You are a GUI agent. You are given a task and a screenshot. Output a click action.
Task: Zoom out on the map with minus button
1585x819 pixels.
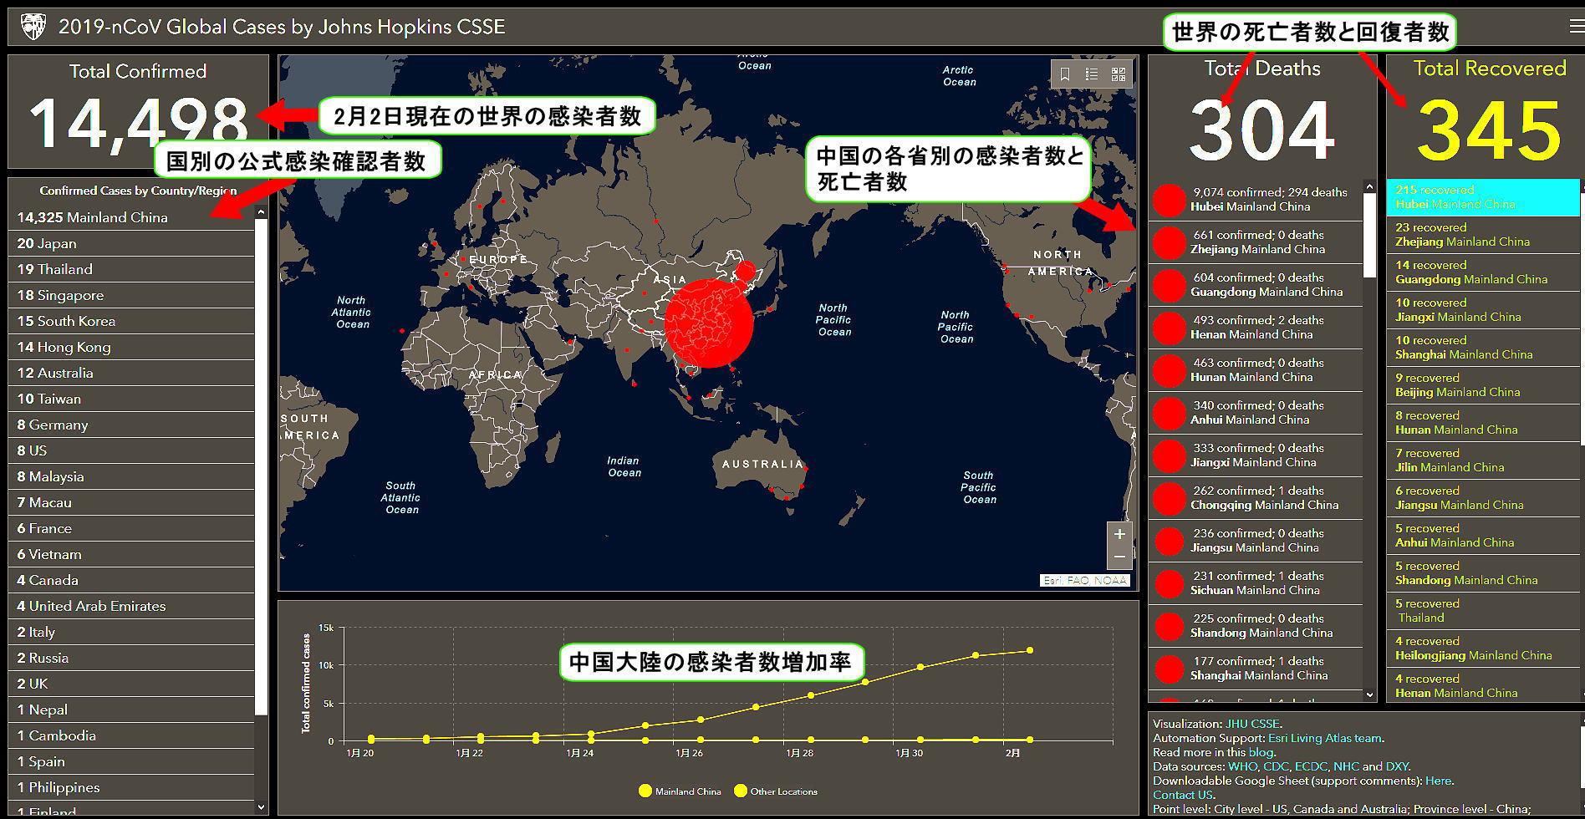pyautogui.click(x=1119, y=557)
